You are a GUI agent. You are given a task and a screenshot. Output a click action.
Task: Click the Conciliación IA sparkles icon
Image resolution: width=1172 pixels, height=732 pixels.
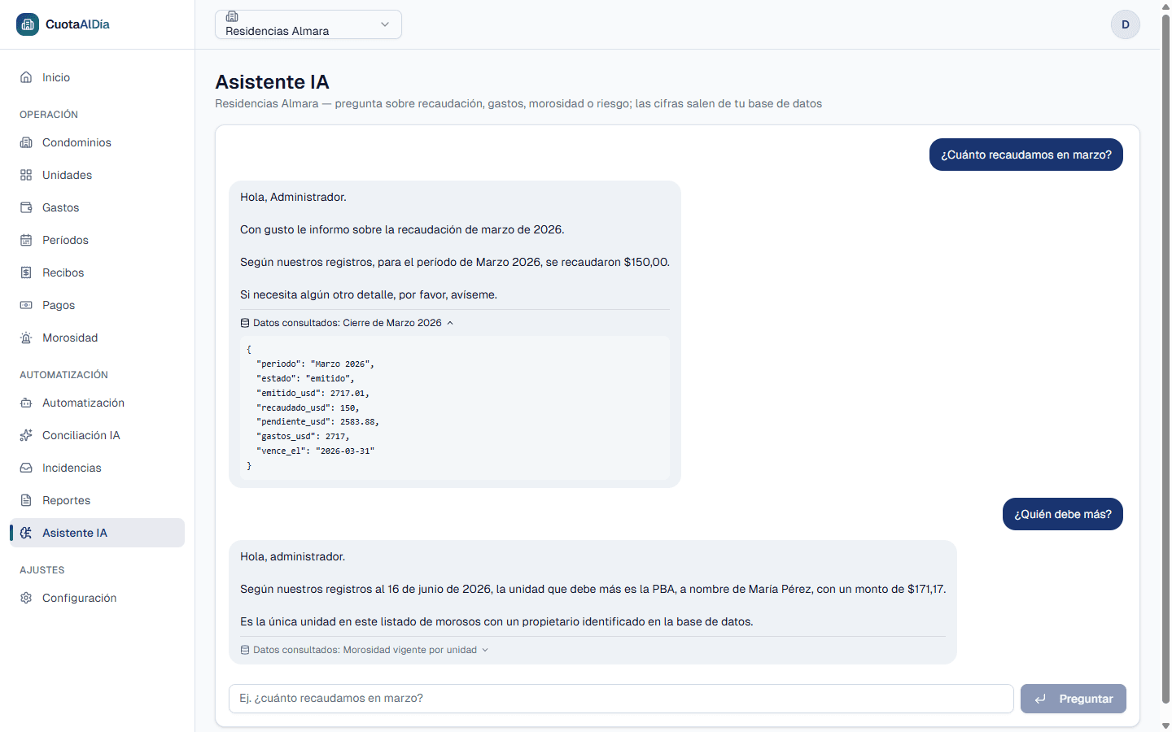26,435
